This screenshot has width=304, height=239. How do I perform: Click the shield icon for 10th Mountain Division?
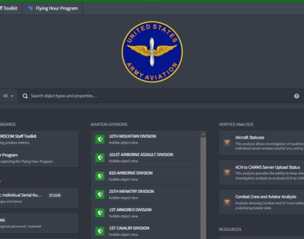point(100,139)
